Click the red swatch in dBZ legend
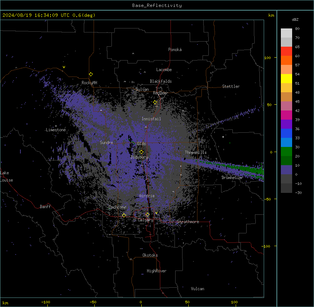Viewport: 314px width, 307px height. tap(286, 51)
